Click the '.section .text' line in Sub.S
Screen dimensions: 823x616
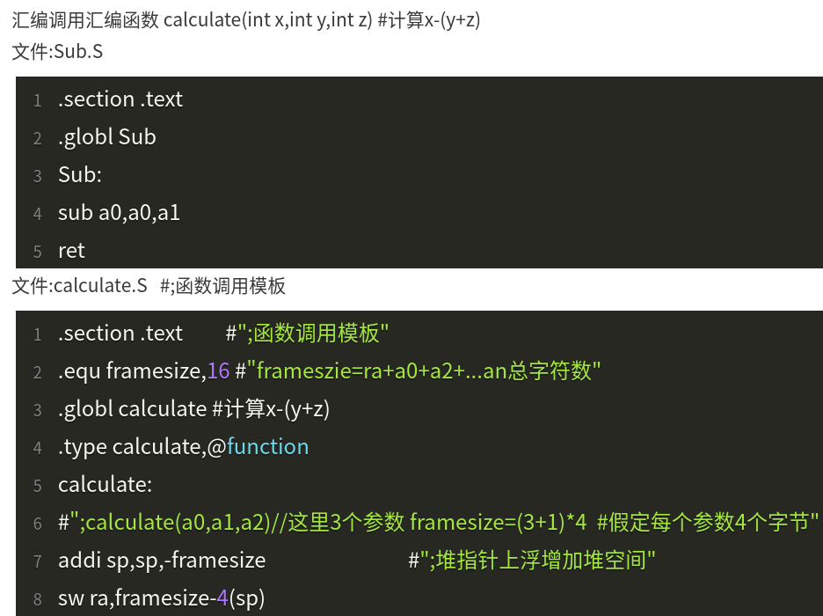point(120,99)
